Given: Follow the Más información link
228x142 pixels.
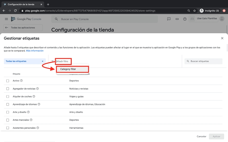Looking at the screenshot, I should pos(35,51).
